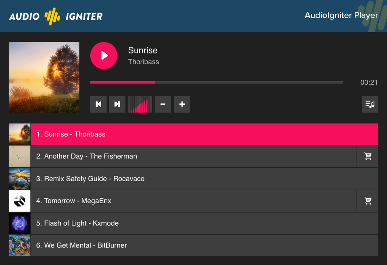
Task: Skip to the next track
Action: click(x=117, y=104)
